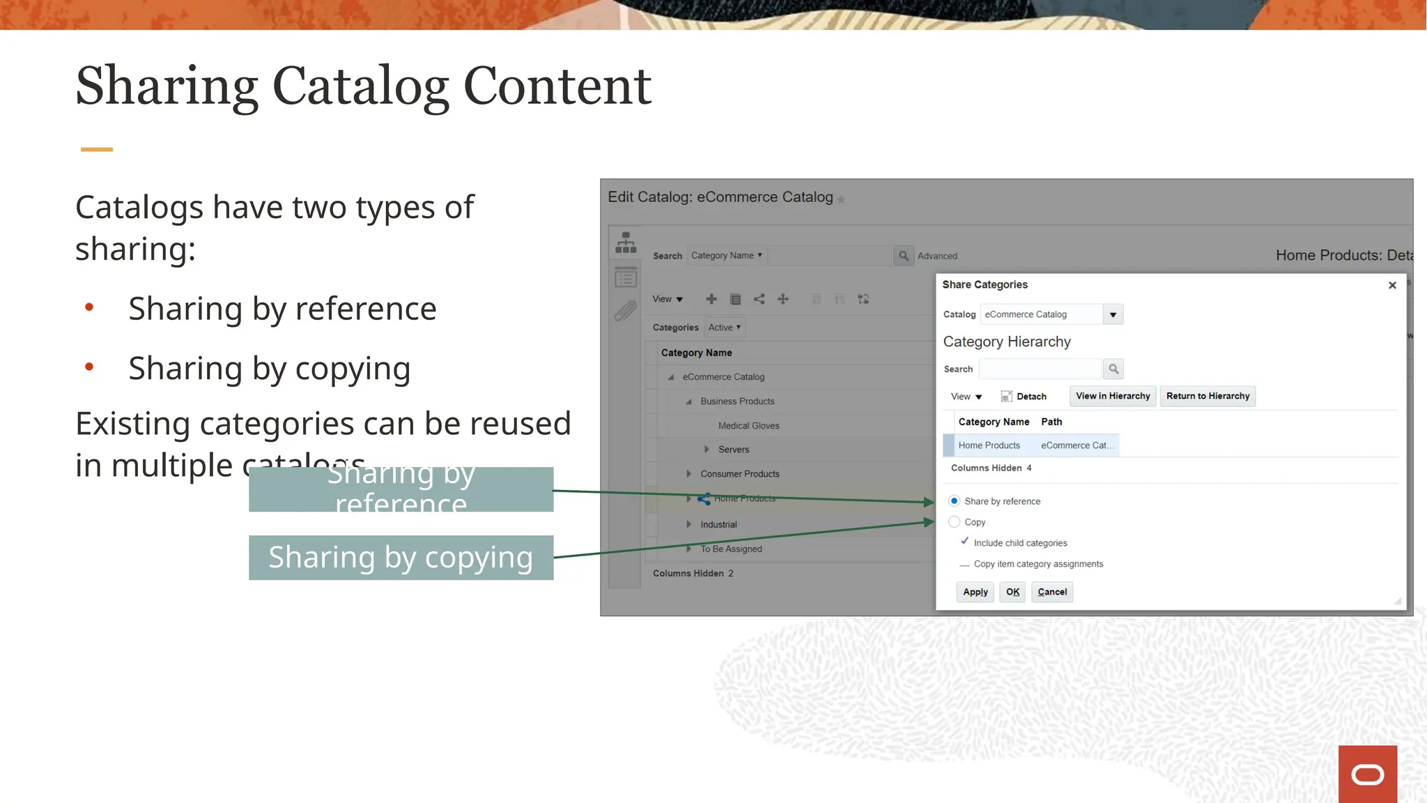Click the favorite star next to catalog title
Image resolution: width=1427 pixels, height=803 pixels.
tap(841, 200)
